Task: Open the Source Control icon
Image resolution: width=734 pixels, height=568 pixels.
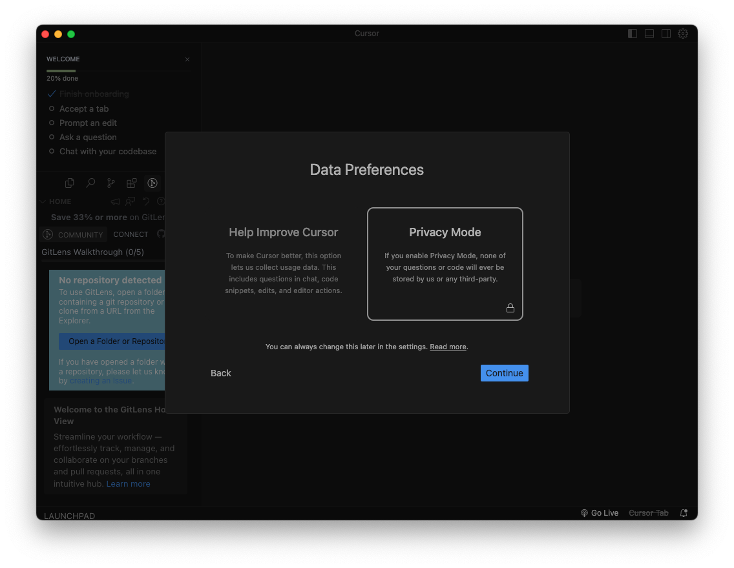Action: click(111, 183)
